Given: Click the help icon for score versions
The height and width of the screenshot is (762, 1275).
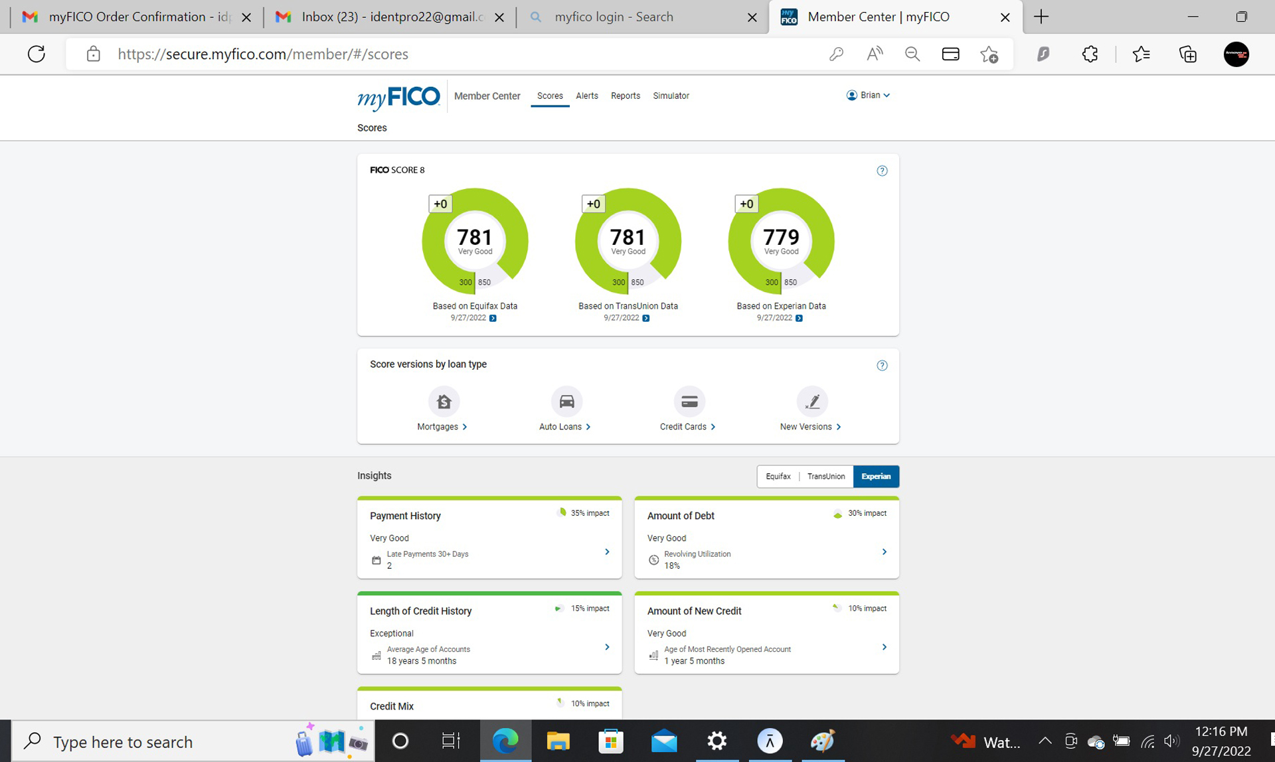Looking at the screenshot, I should click(882, 366).
